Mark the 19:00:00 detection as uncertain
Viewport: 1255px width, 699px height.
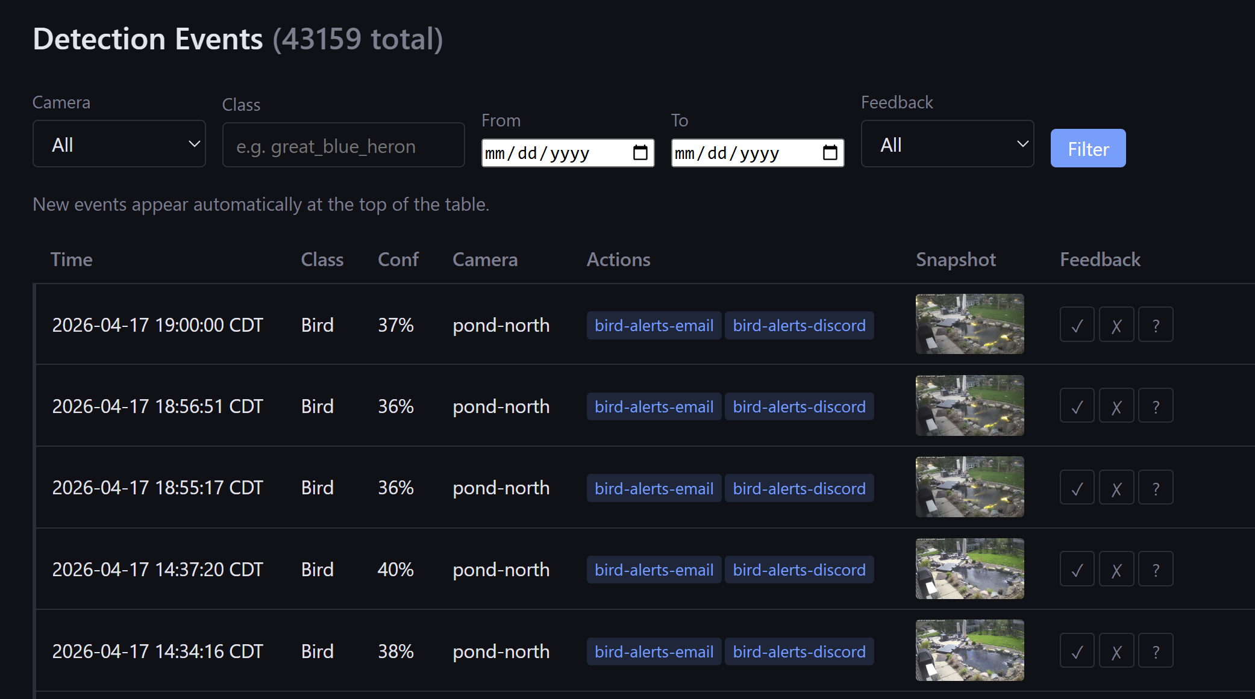click(1156, 325)
